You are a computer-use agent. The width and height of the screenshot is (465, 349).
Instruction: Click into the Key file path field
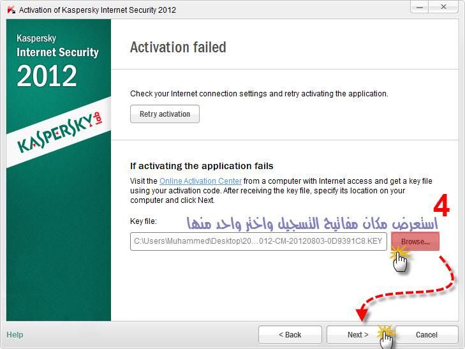(258, 241)
